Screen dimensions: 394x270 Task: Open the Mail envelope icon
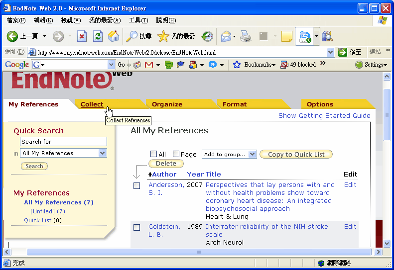[x=226, y=36]
